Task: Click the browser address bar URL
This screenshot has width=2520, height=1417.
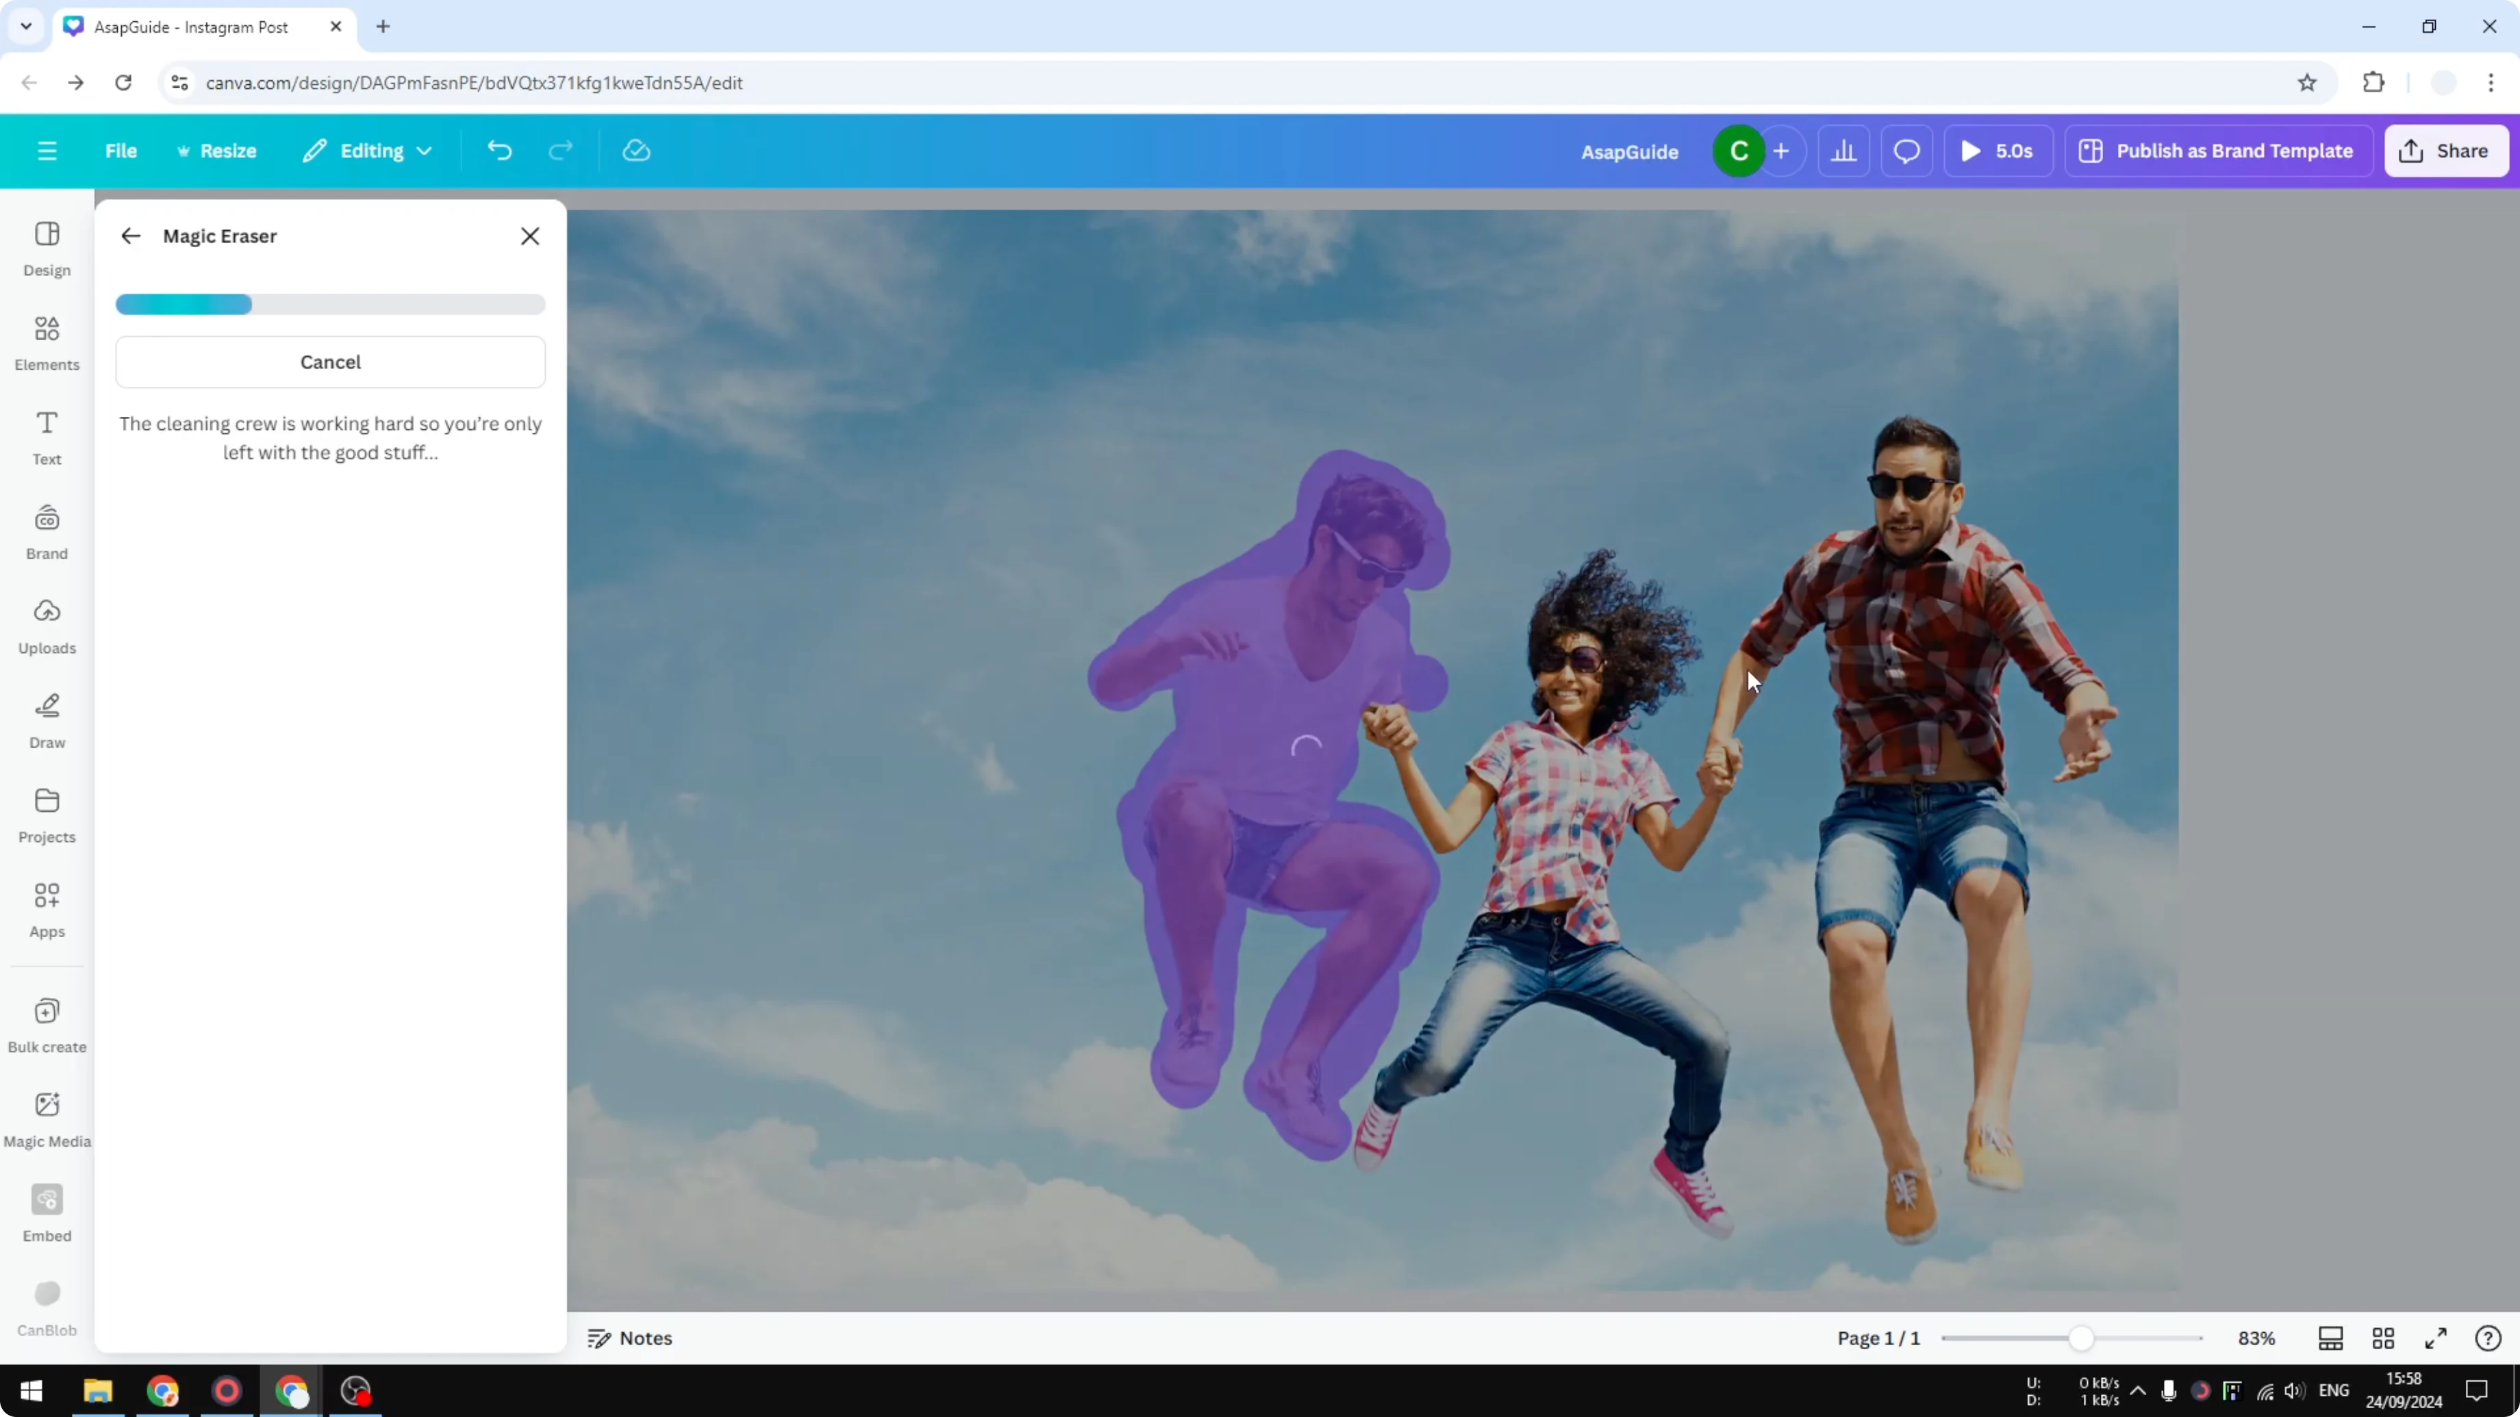Action: 475,83
